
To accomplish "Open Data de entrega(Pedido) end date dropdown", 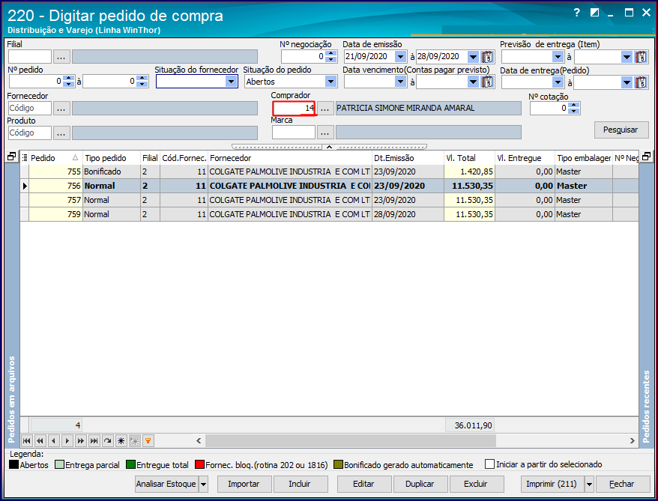I will (627, 82).
